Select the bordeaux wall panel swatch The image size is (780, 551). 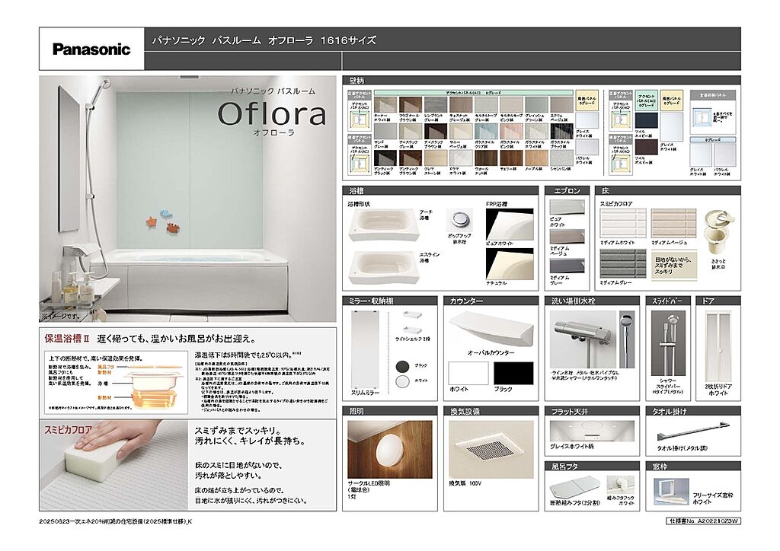pyautogui.click(x=646, y=148)
